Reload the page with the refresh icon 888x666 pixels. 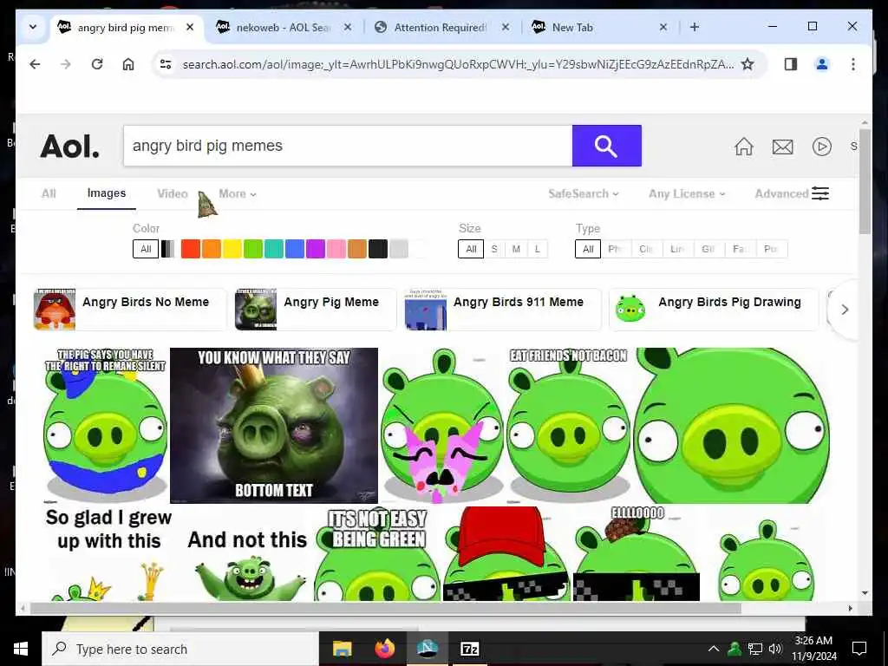click(97, 64)
